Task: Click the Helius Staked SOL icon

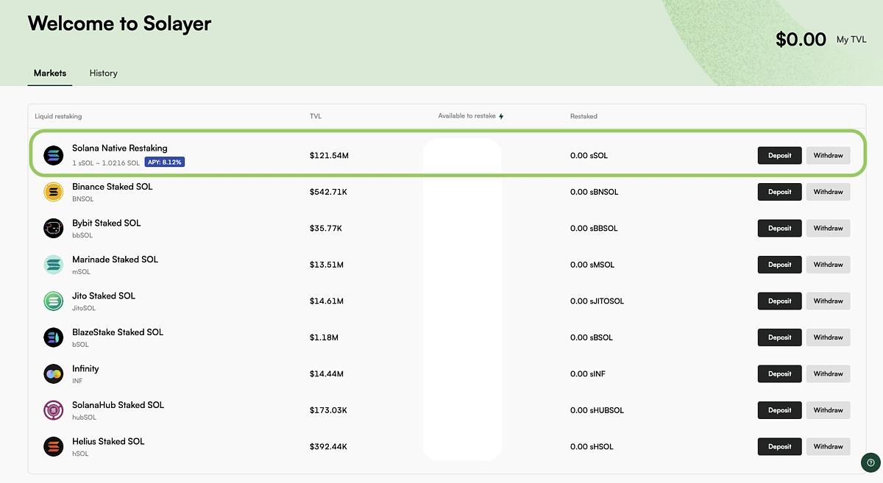Action: pyautogui.click(x=54, y=446)
